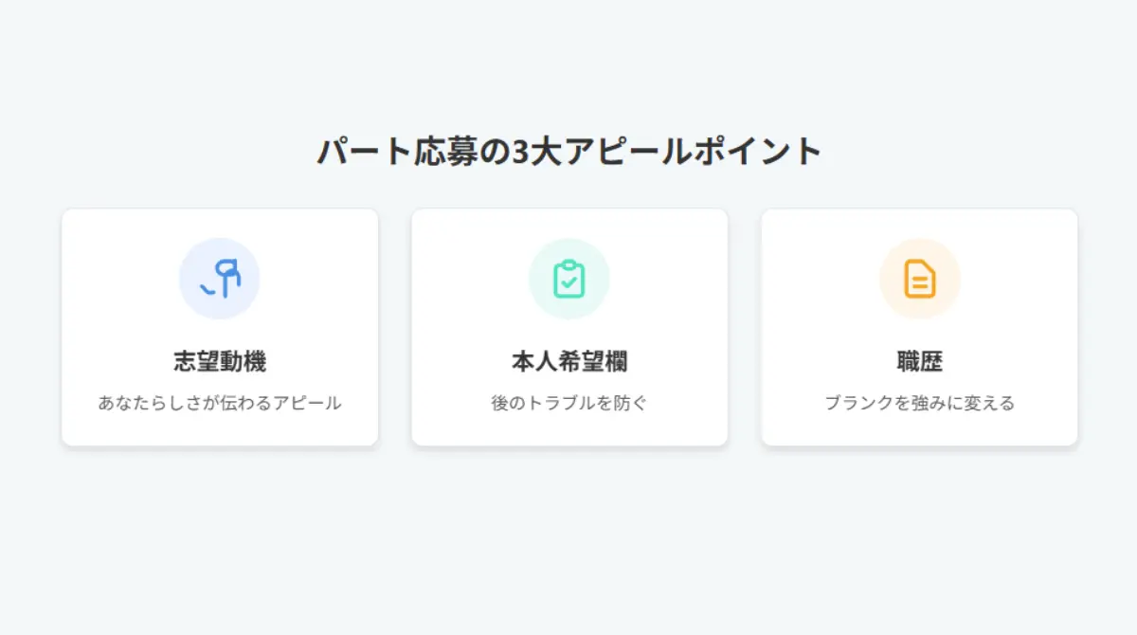Click the page title パート応募の3大アピールポイント

coord(568,149)
